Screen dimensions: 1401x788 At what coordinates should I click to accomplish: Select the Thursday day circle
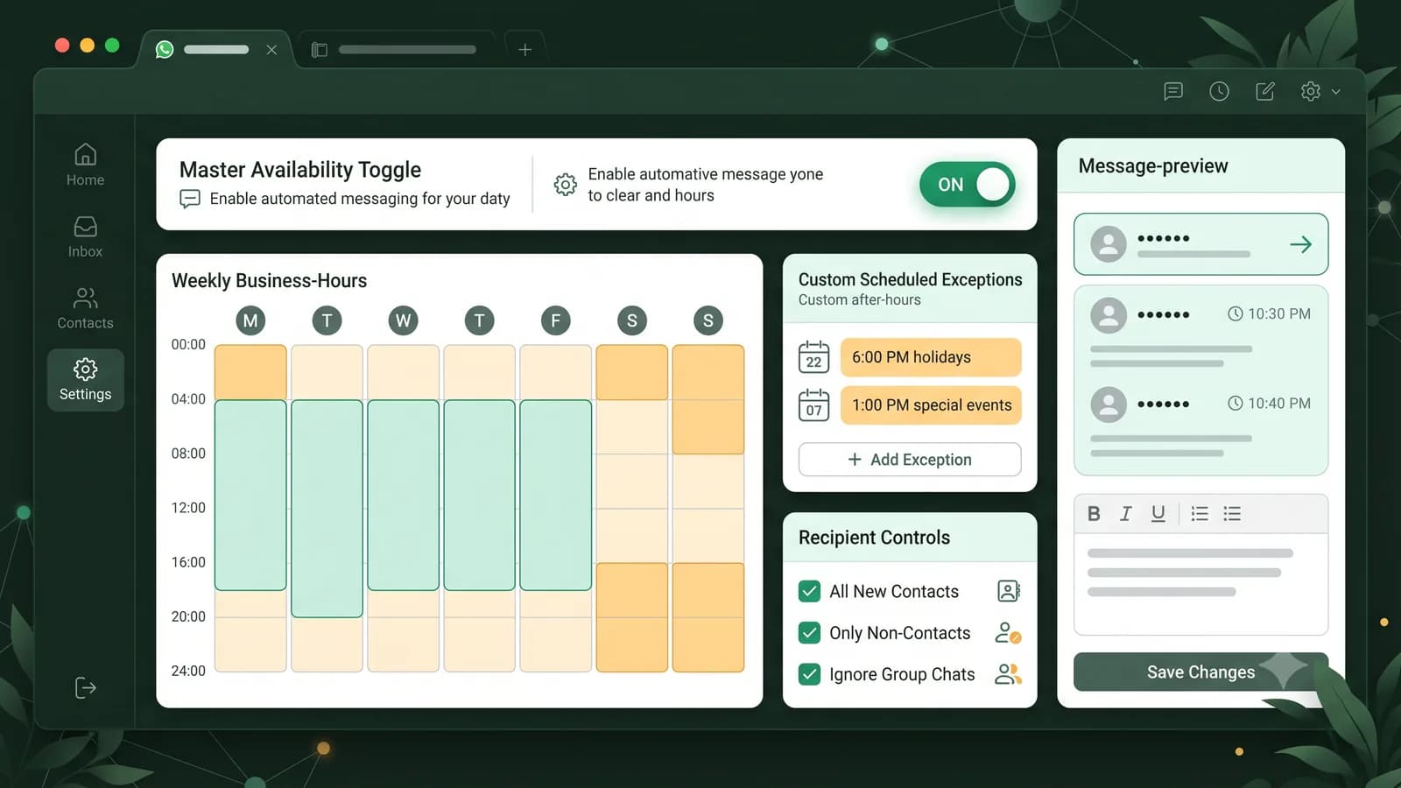[x=479, y=320]
